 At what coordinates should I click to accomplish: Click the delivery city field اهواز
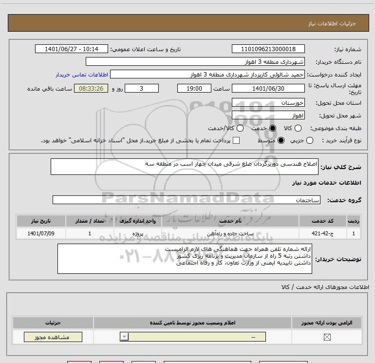coord(268,115)
